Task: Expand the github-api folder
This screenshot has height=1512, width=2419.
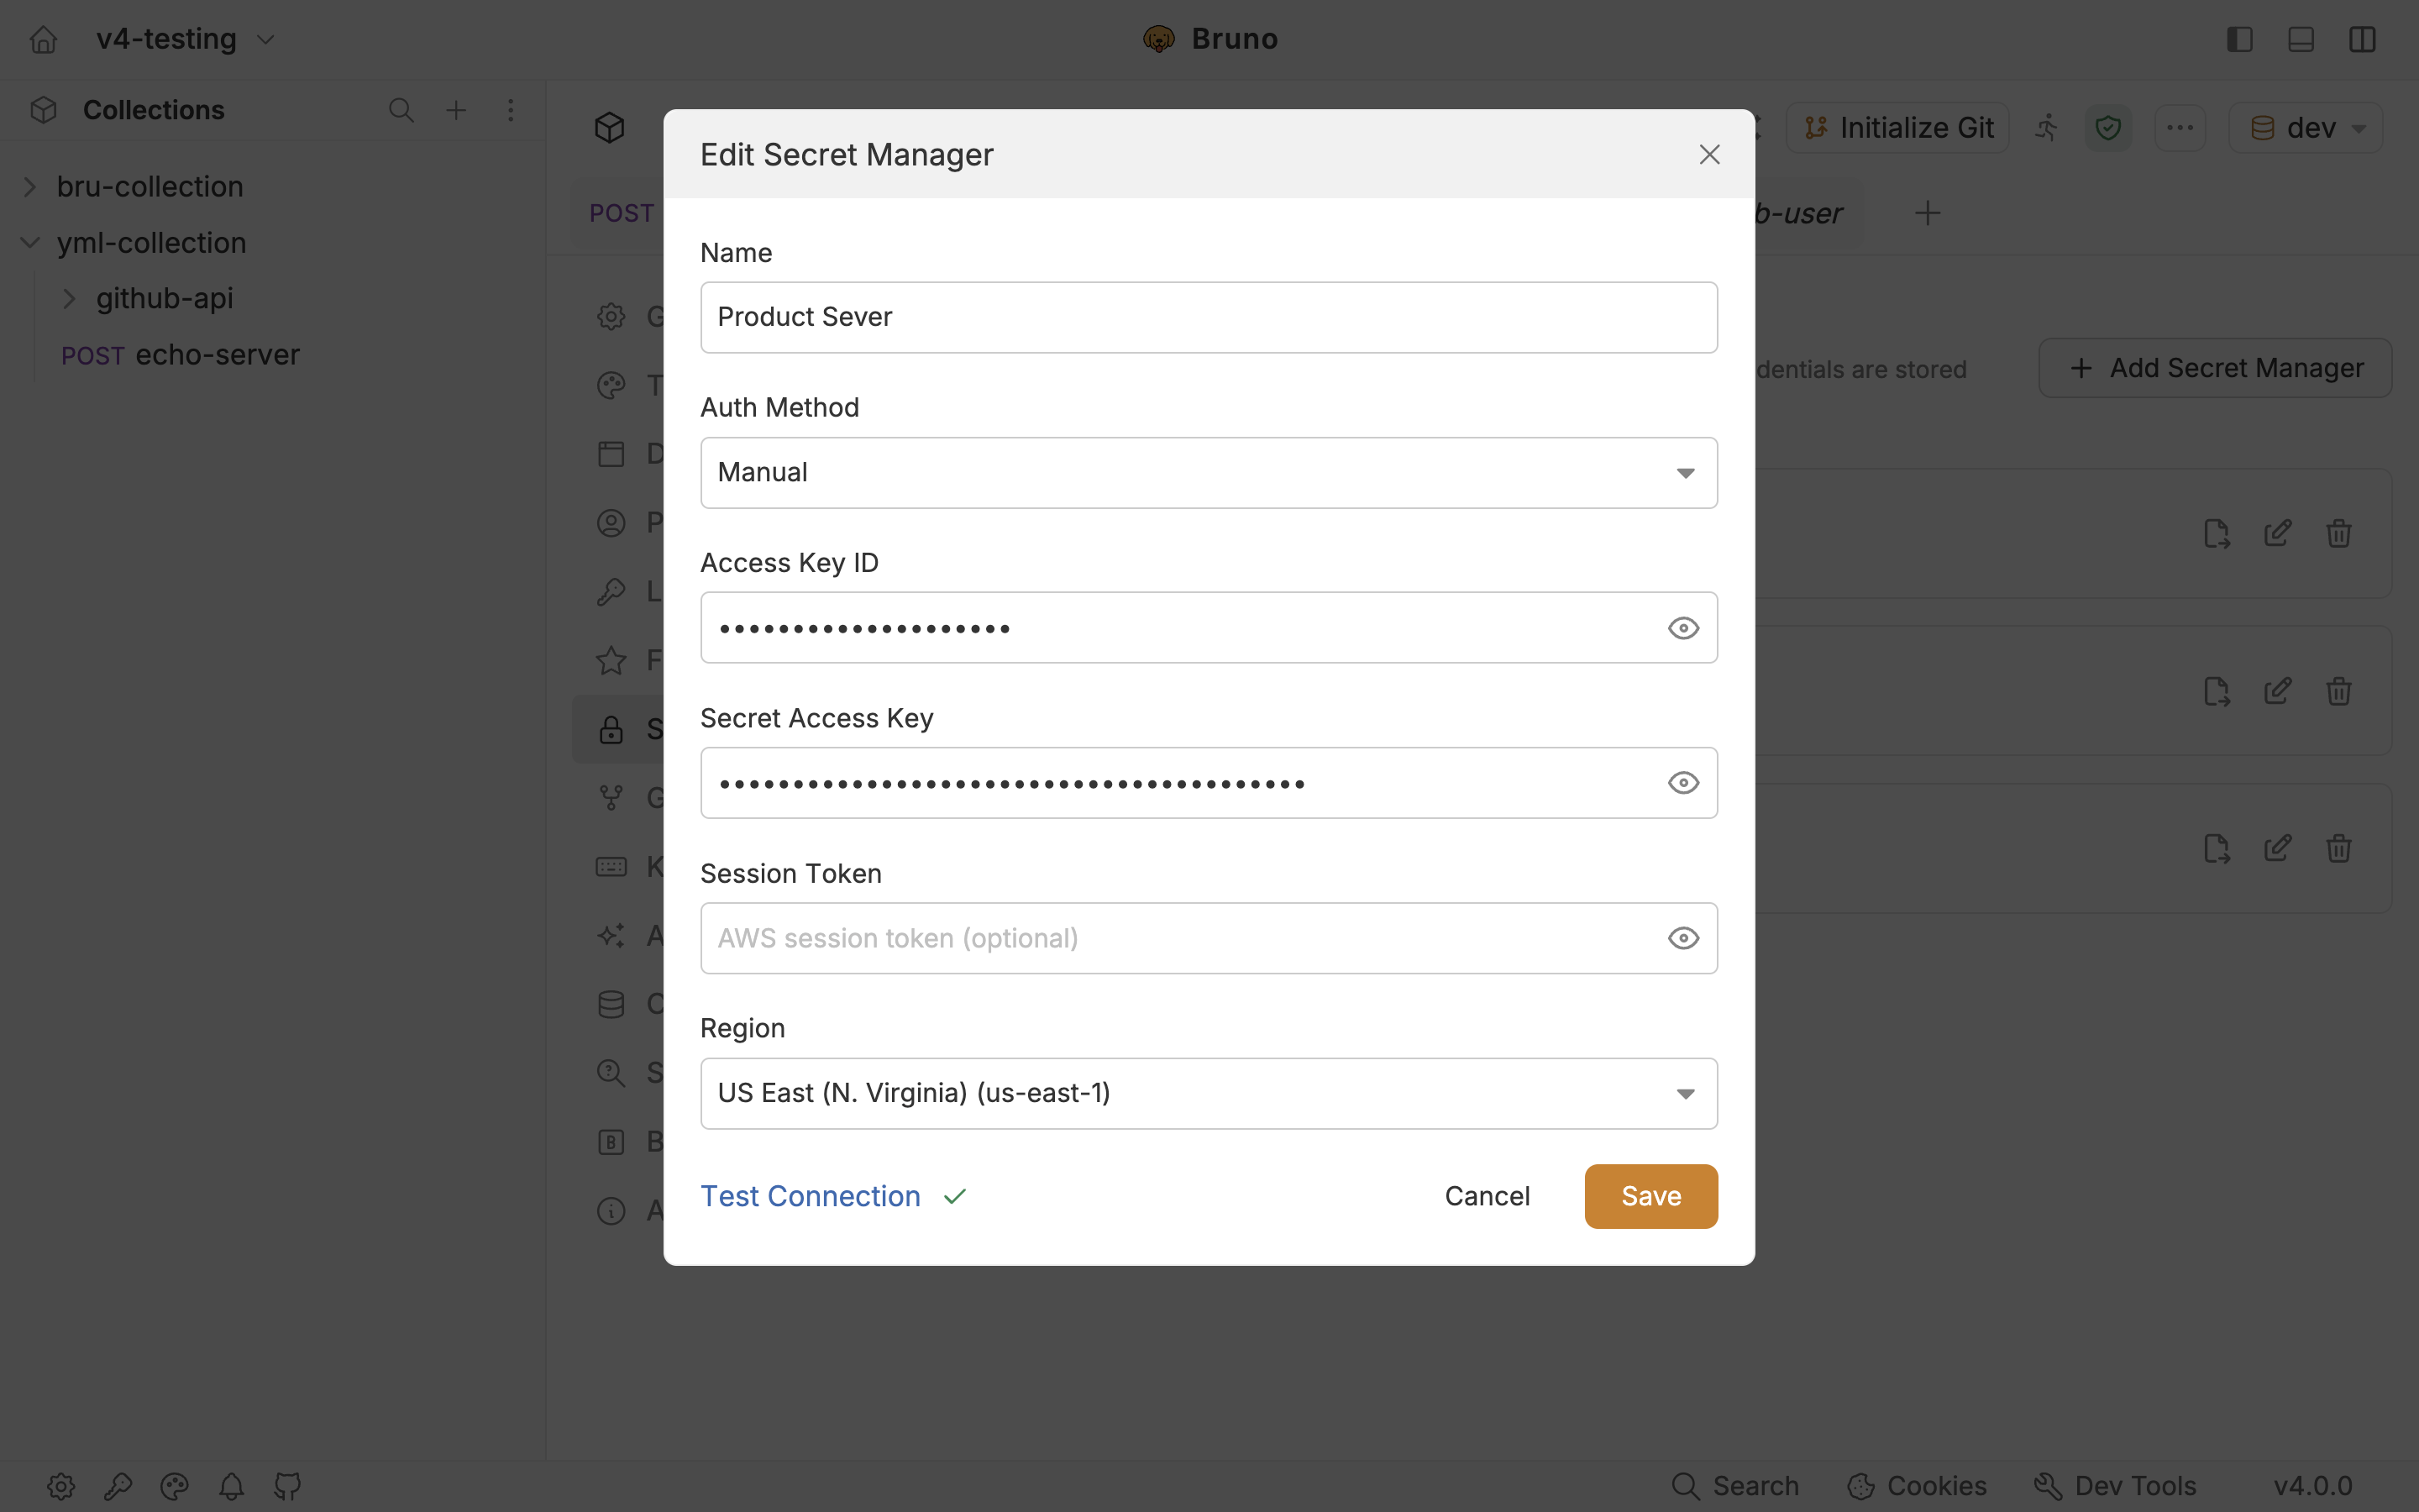Action: [x=69, y=299]
